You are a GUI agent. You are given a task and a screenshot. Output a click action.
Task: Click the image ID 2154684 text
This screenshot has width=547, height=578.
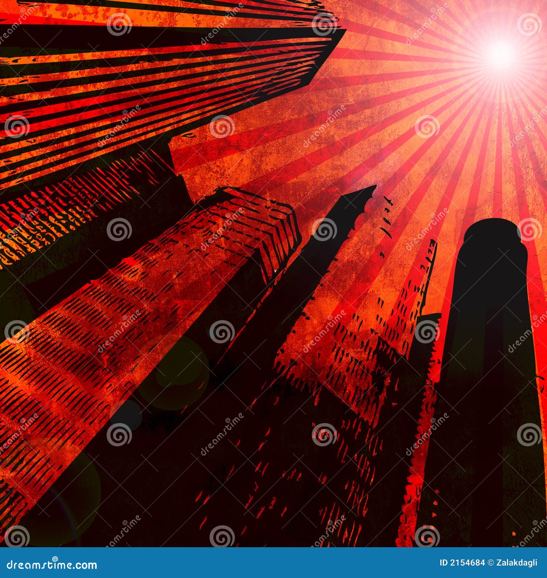point(462,563)
